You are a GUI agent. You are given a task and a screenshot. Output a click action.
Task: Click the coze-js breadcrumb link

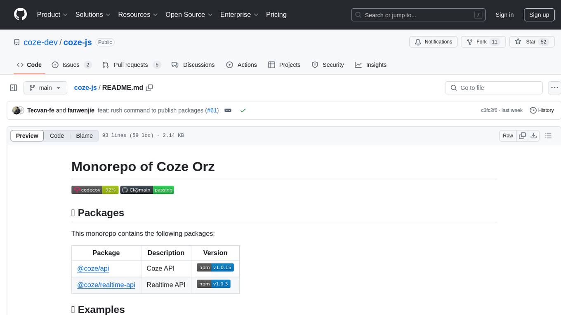(85, 88)
